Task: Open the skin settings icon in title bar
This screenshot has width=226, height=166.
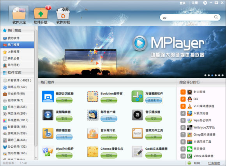Action: tap(205, 3)
